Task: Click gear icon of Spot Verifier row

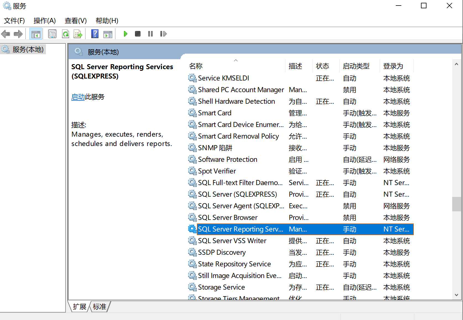Action: coord(192,171)
